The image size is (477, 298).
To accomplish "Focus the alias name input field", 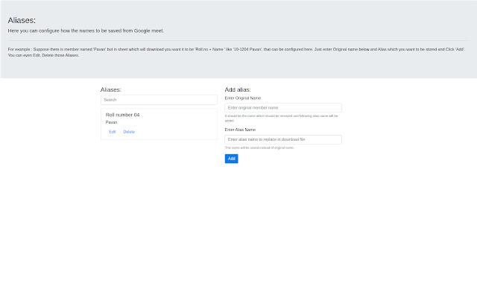I will pos(282,139).
